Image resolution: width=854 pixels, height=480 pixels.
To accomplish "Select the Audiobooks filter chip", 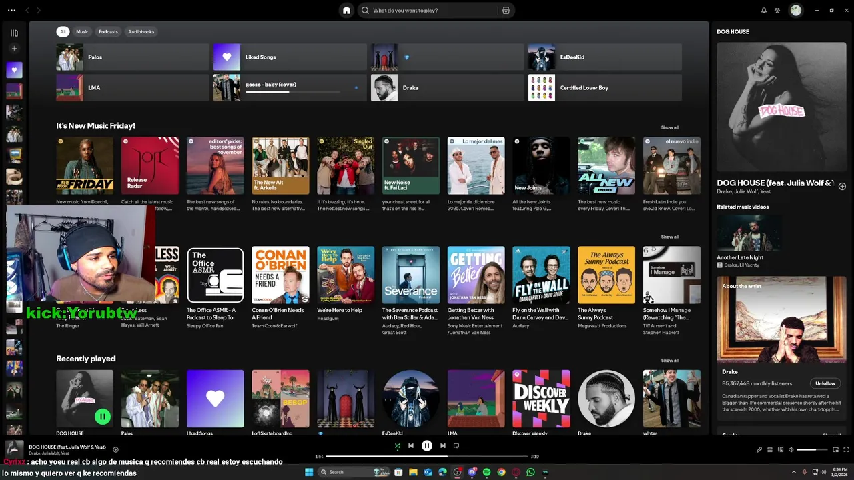I will pyautogui.click(x=141, y=31).
